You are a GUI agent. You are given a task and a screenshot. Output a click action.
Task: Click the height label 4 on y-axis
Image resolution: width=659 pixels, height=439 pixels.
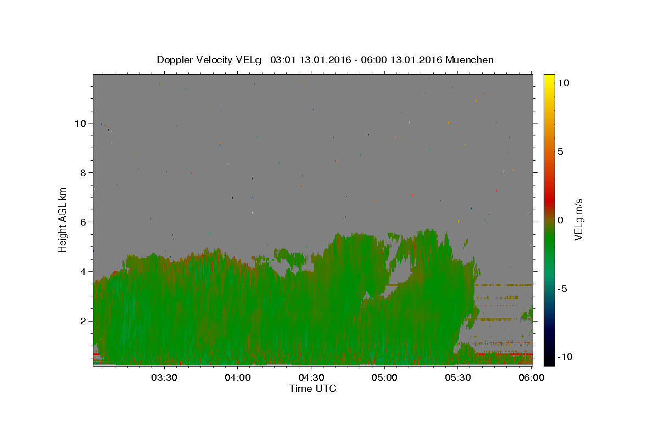pos(83,272)
